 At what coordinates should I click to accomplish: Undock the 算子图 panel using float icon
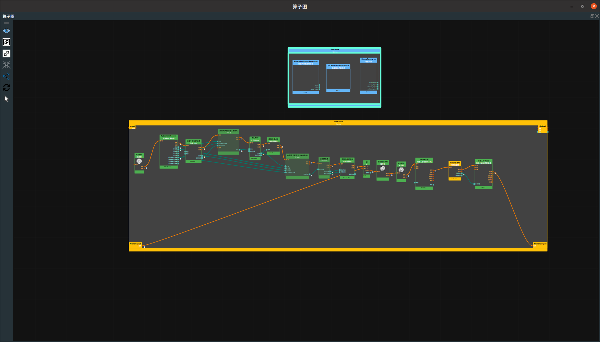592,16
